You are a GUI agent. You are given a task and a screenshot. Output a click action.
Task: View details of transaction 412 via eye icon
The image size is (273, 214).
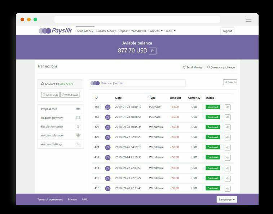pos(228,179)
